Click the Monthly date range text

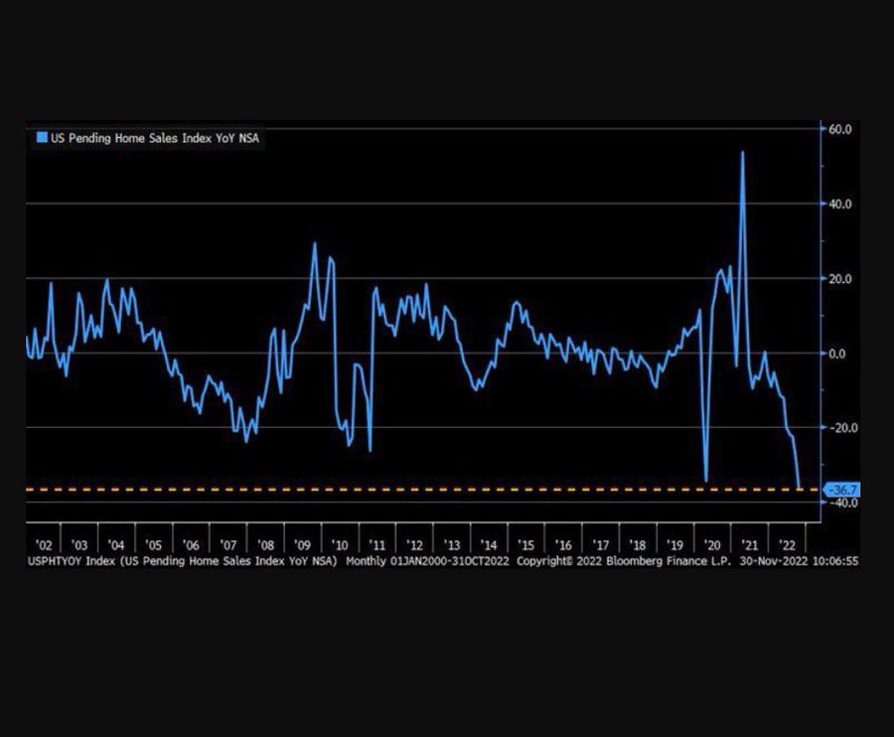[x=427, y=561]
